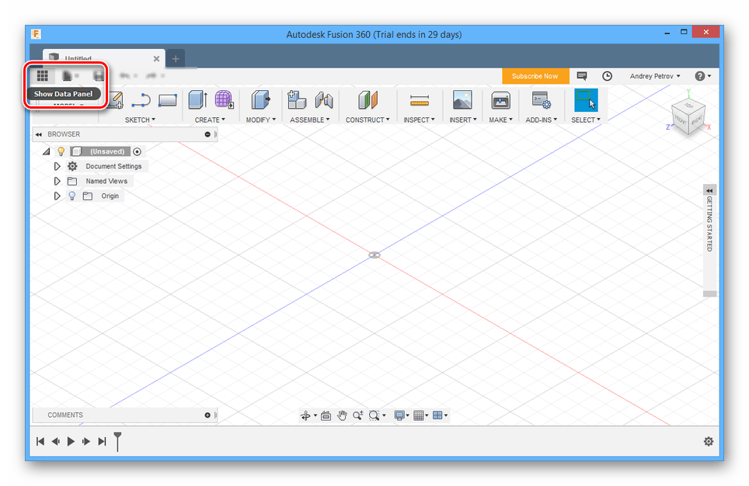Toggle the Origin folder light bulb
This screenshot has width=749, height=486.
[72, 196]
